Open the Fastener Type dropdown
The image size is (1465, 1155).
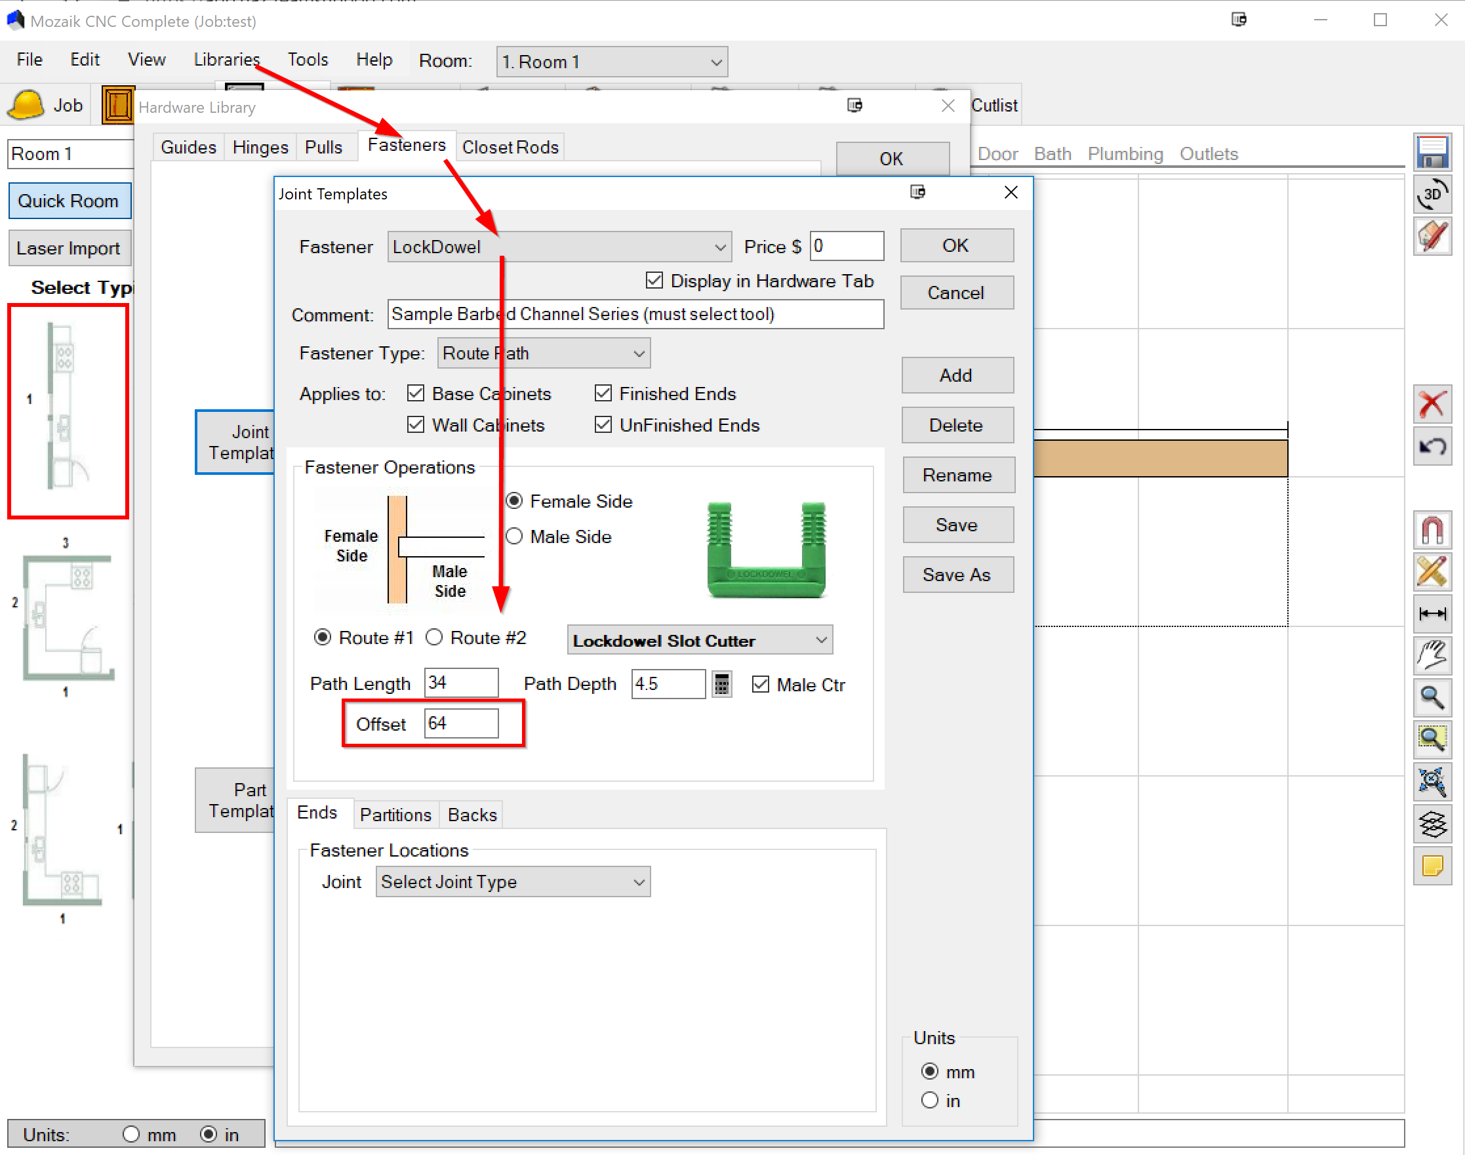[638, 354]
